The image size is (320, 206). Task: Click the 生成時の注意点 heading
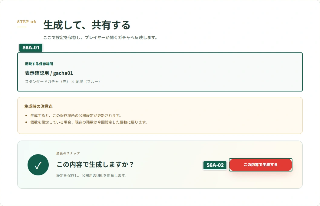coord(38,106)
